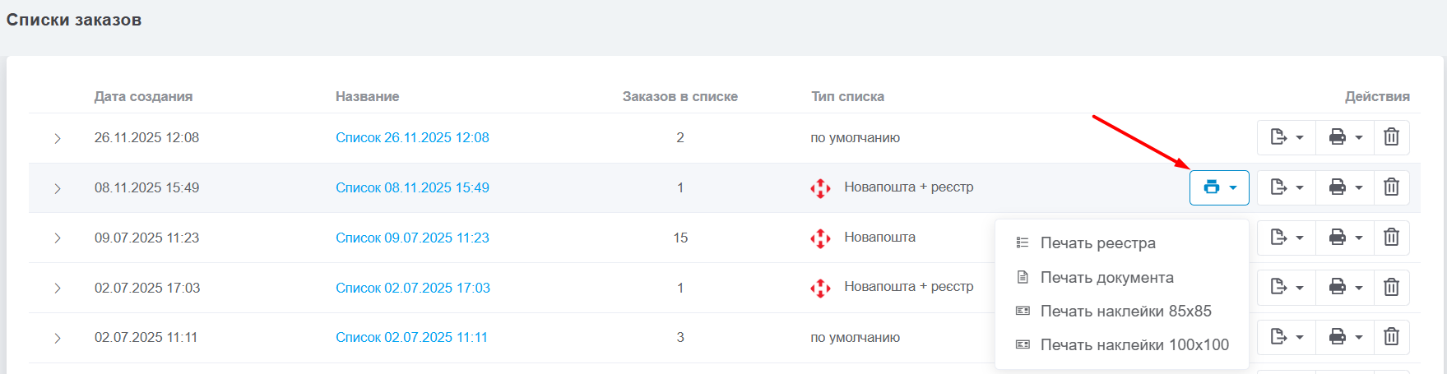Image resolution: width=1447 pixels, height=374 pixels.
Task: Open export dropdown for list 26.11.2025 12:08
Action: point(1287,137)
